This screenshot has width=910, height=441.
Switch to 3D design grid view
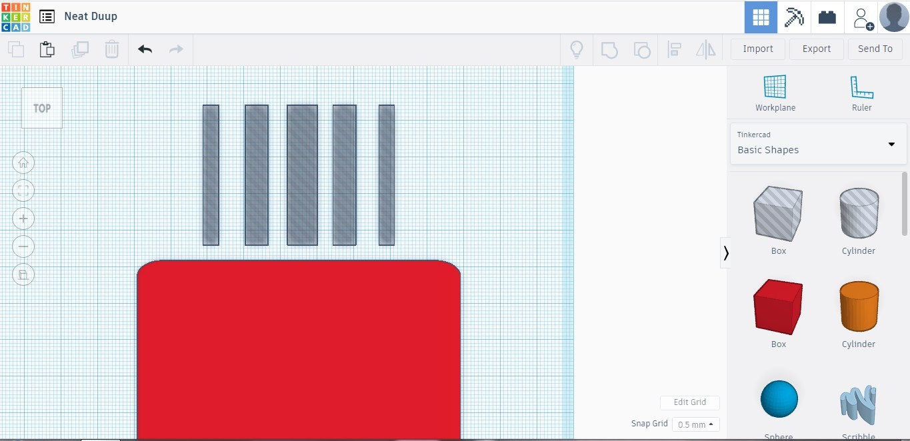tap(761, 17)
